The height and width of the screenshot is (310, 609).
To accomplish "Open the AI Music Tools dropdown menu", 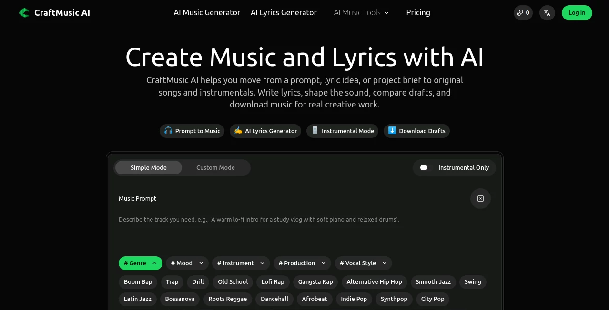I will 361,13.
